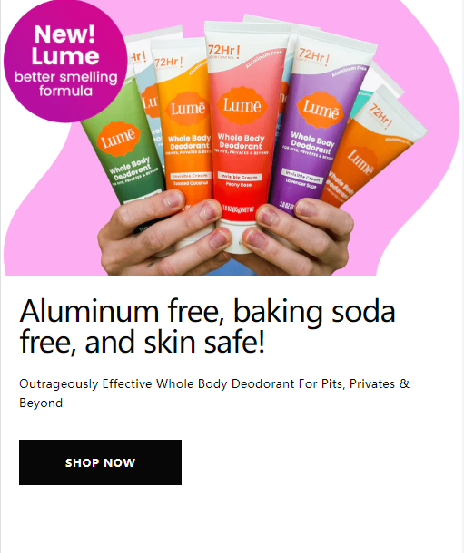
Task: Click the Lume logo on Toasted Coconut tube
Action: pyautogui.click(x=188, y=108)
